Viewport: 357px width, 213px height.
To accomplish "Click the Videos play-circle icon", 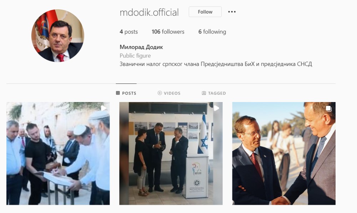I will (x=160, y=93).
